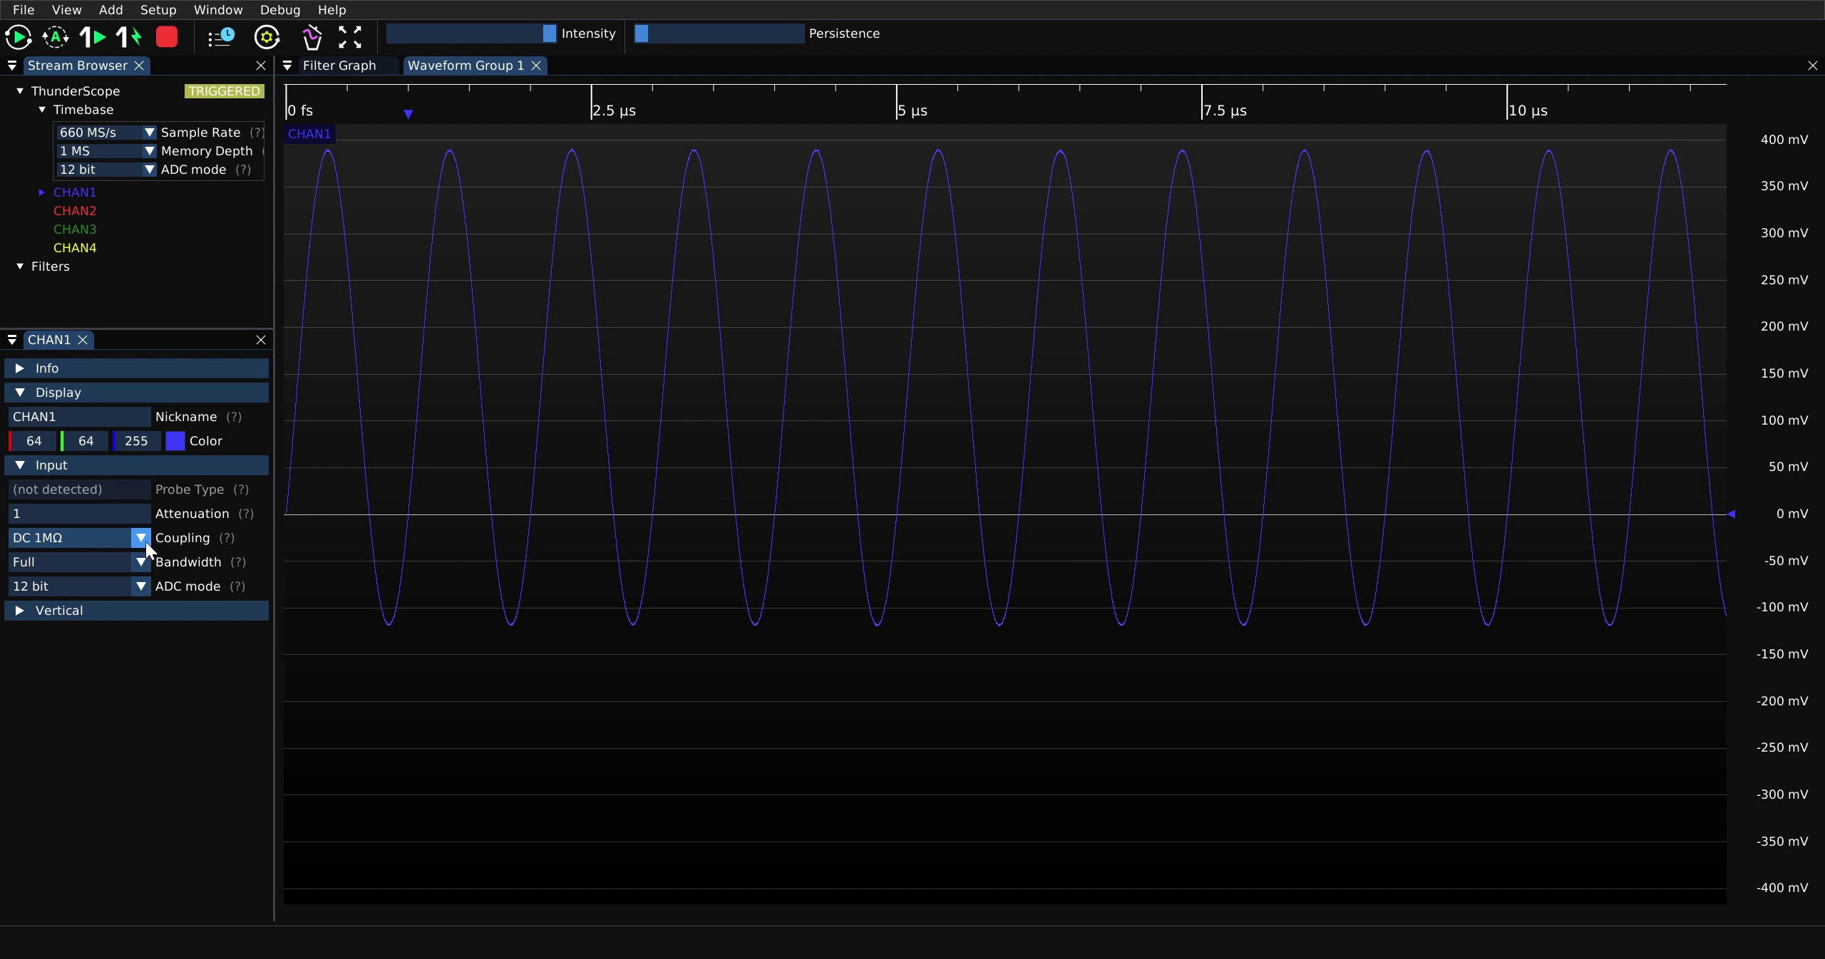Close the Stream Browser tab
The image size is (1825, 959).
click(x=140, y=66)
